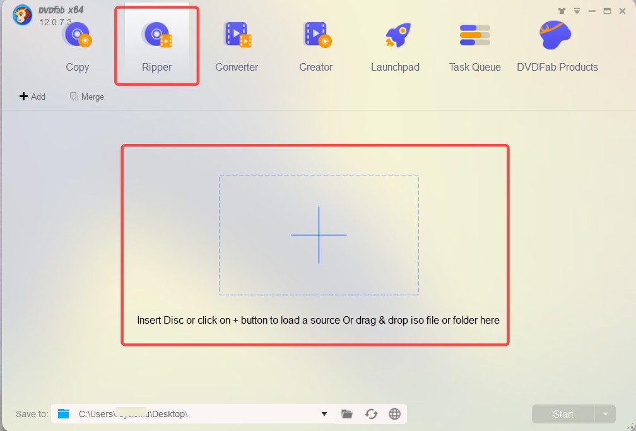Click the Save to path field
This screenshot has height=431, width=636.
[x=192, y=414]
